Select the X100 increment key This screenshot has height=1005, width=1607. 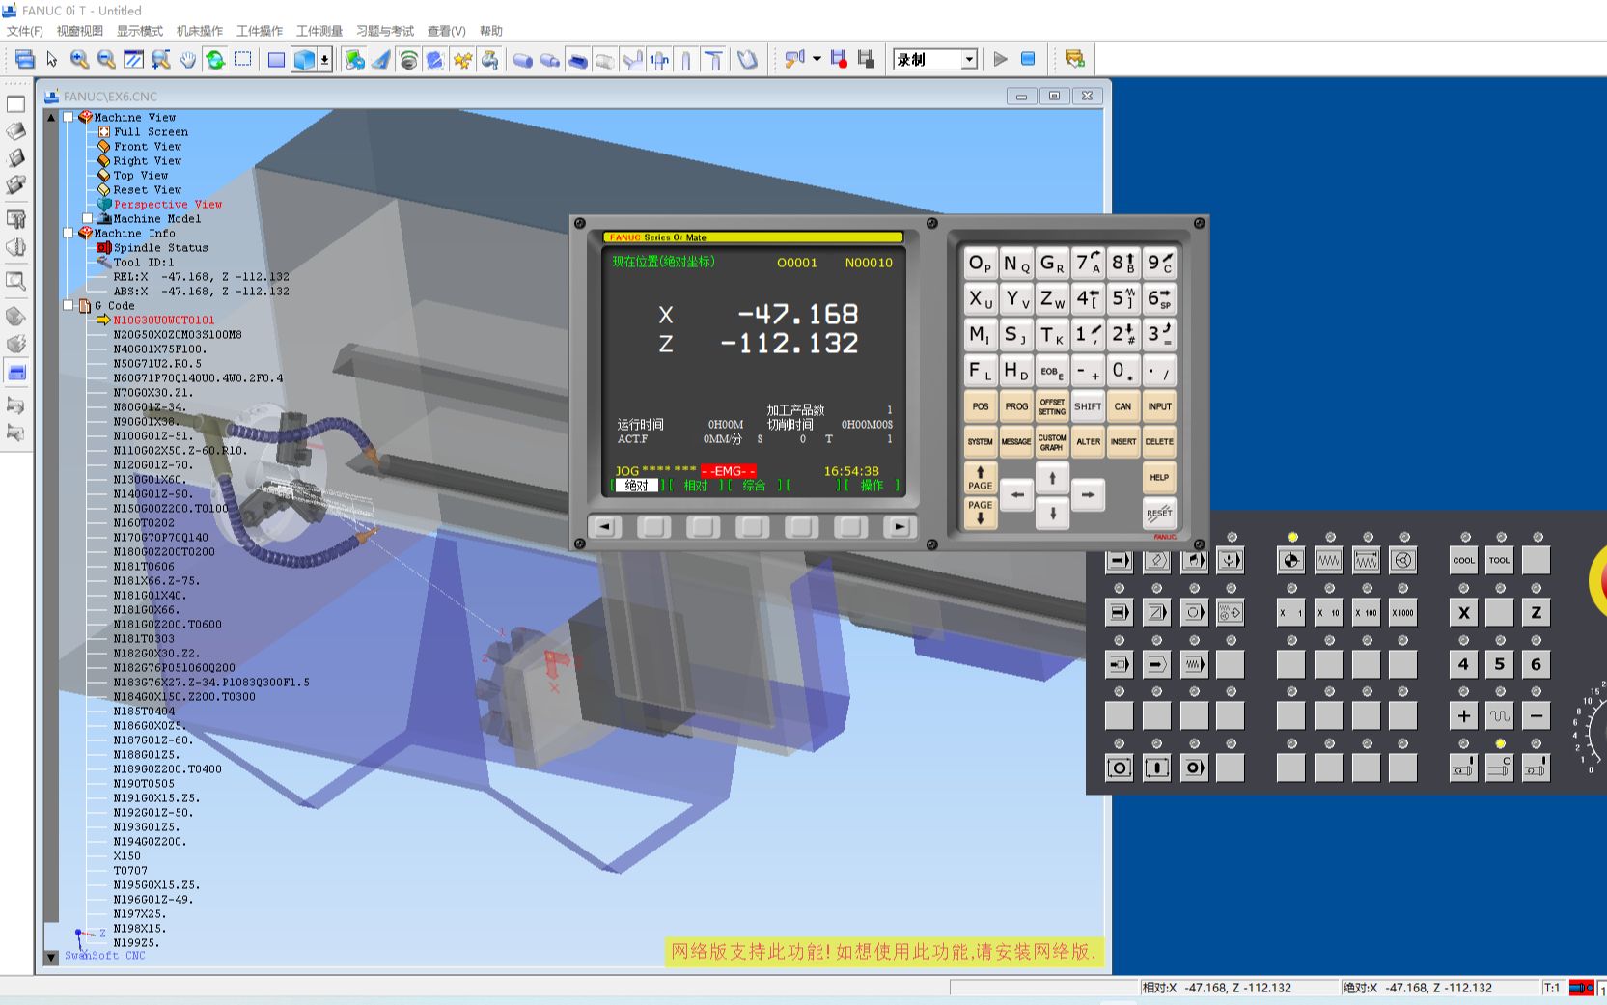click(1365, 612)
